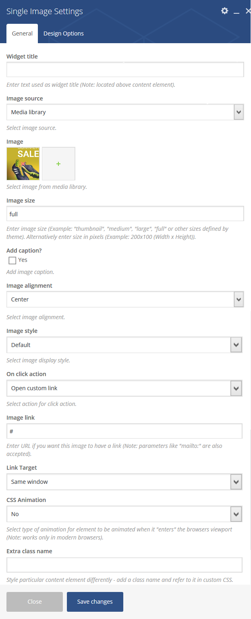The image size is (251, 619).
Task: Open the Link Target dropdown
Action: [x=124, y=482]
